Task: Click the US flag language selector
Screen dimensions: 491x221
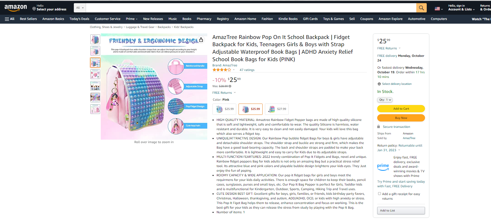Action: (439, 9)
